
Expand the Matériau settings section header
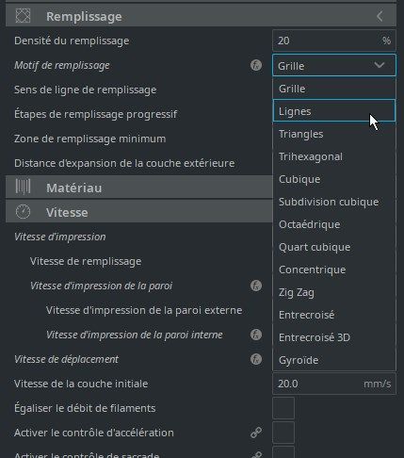[139, 188]
